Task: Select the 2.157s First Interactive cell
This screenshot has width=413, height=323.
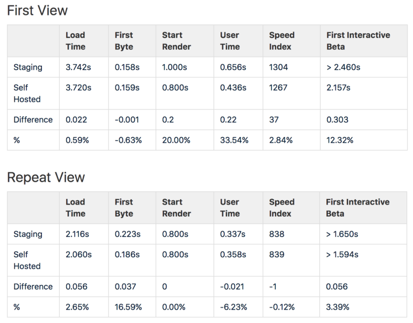Action: click(338, 88)
